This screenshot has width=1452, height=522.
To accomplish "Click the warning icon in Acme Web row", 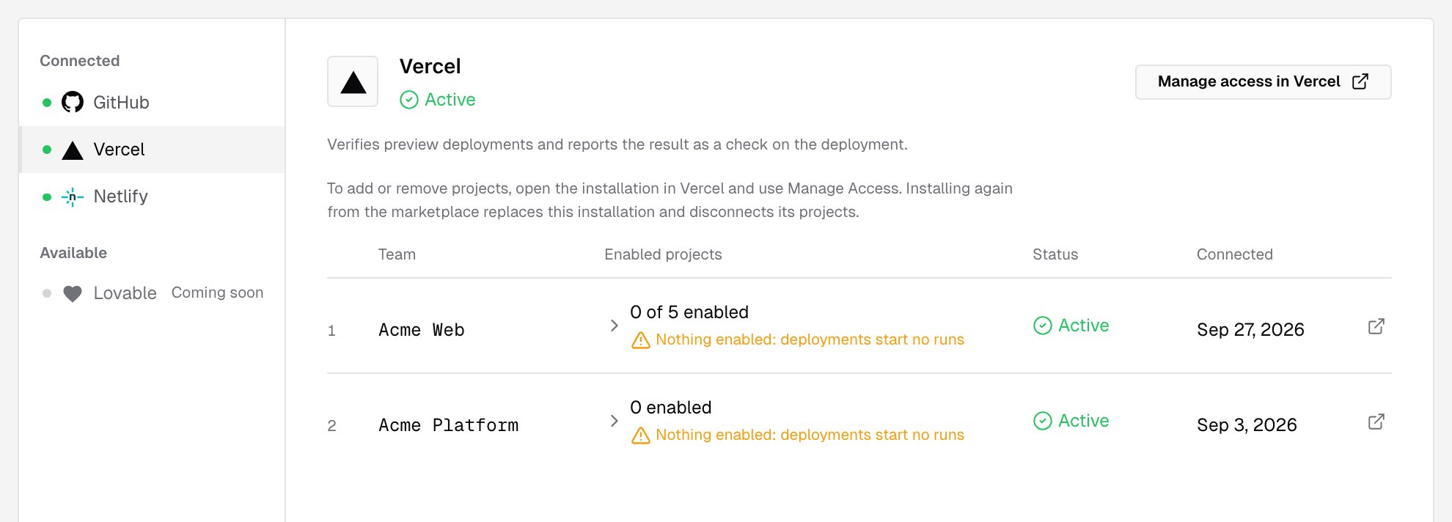I will pyautogui.click(x=641, y=340).
